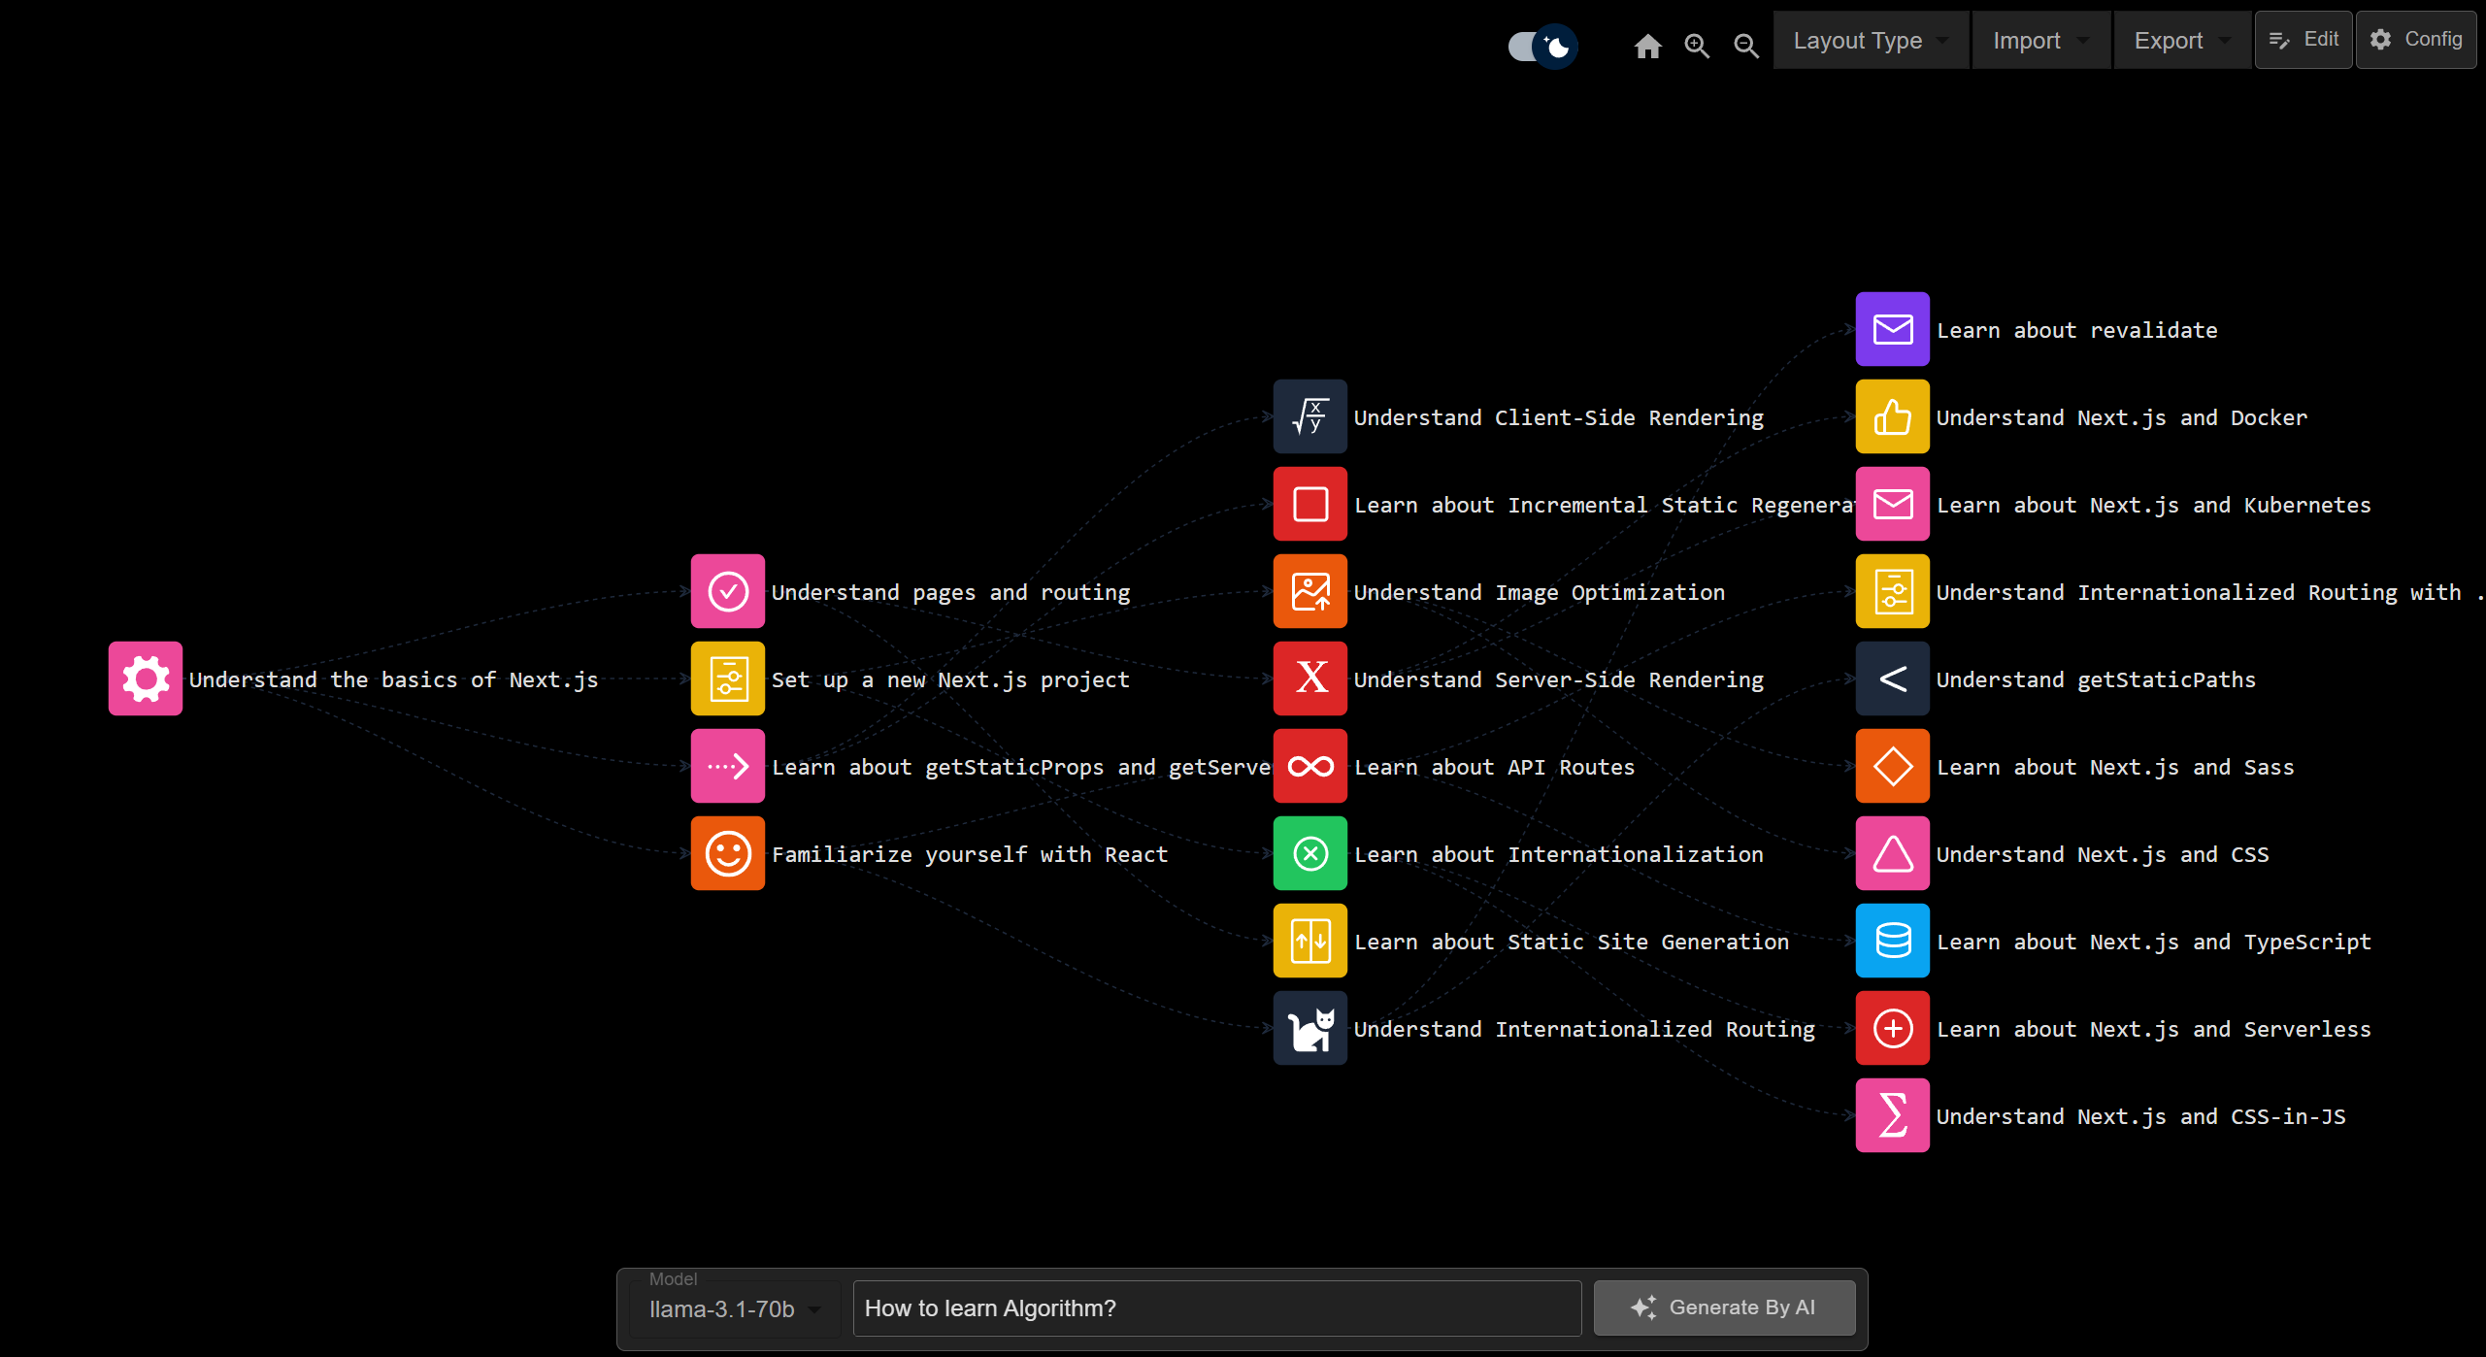Viewport: 2486px width, 1357px height.
Task: Toggle the Config panel button
Action: pos(2417,40)
